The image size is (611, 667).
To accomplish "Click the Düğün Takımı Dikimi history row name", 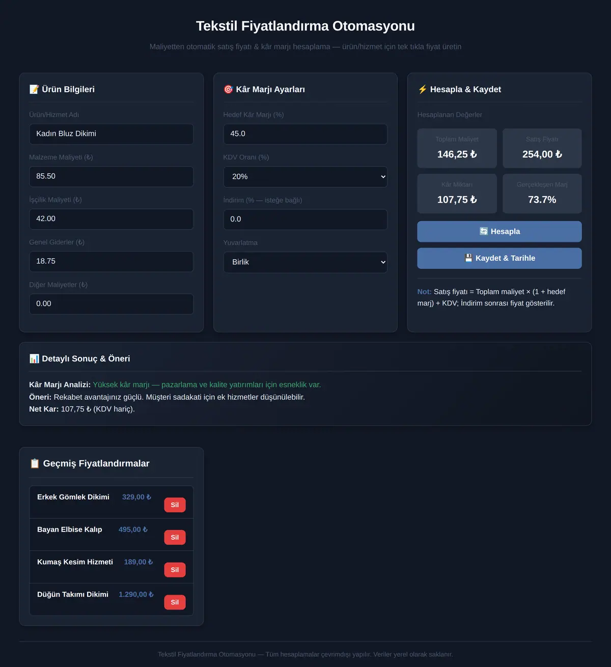I will click(73, 595).
